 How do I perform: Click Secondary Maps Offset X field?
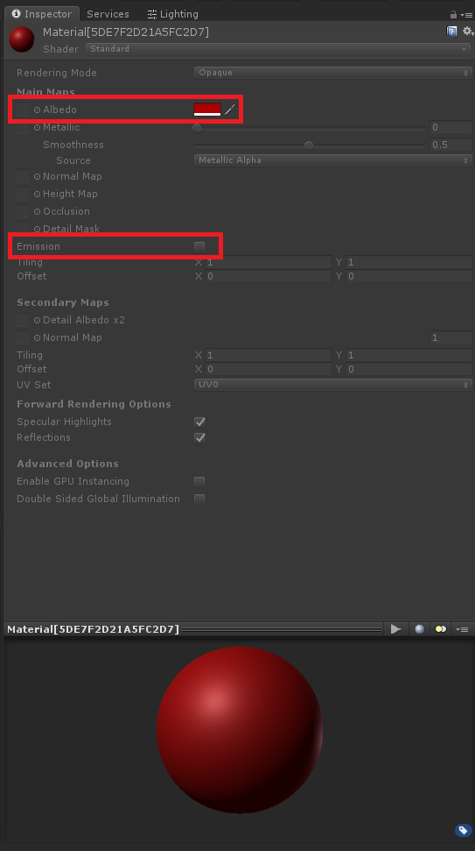[268, 369]
